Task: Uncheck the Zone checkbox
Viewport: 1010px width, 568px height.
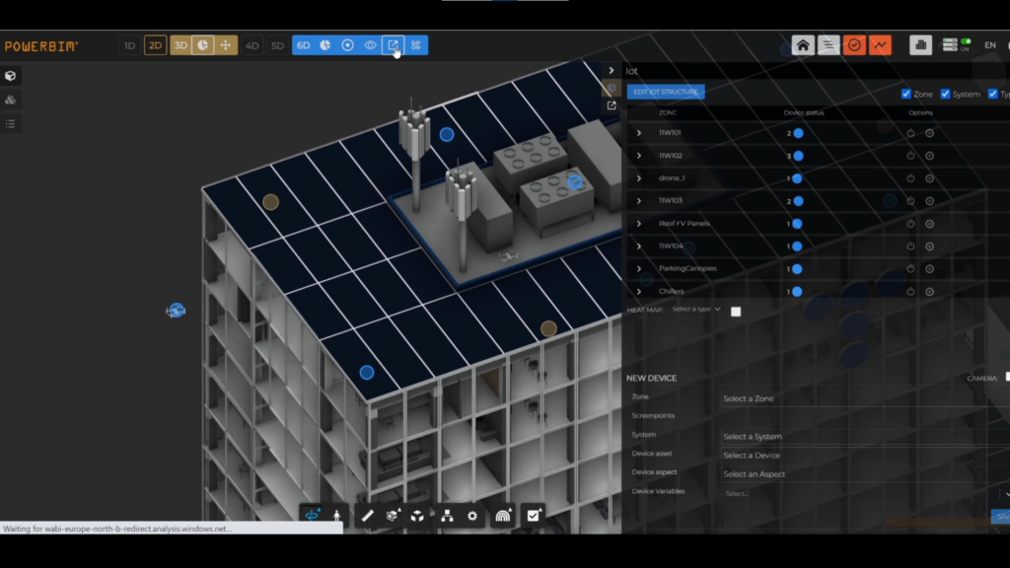Action: [906, 94]
